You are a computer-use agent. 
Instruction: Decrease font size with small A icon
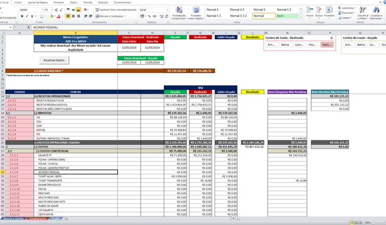61,10
